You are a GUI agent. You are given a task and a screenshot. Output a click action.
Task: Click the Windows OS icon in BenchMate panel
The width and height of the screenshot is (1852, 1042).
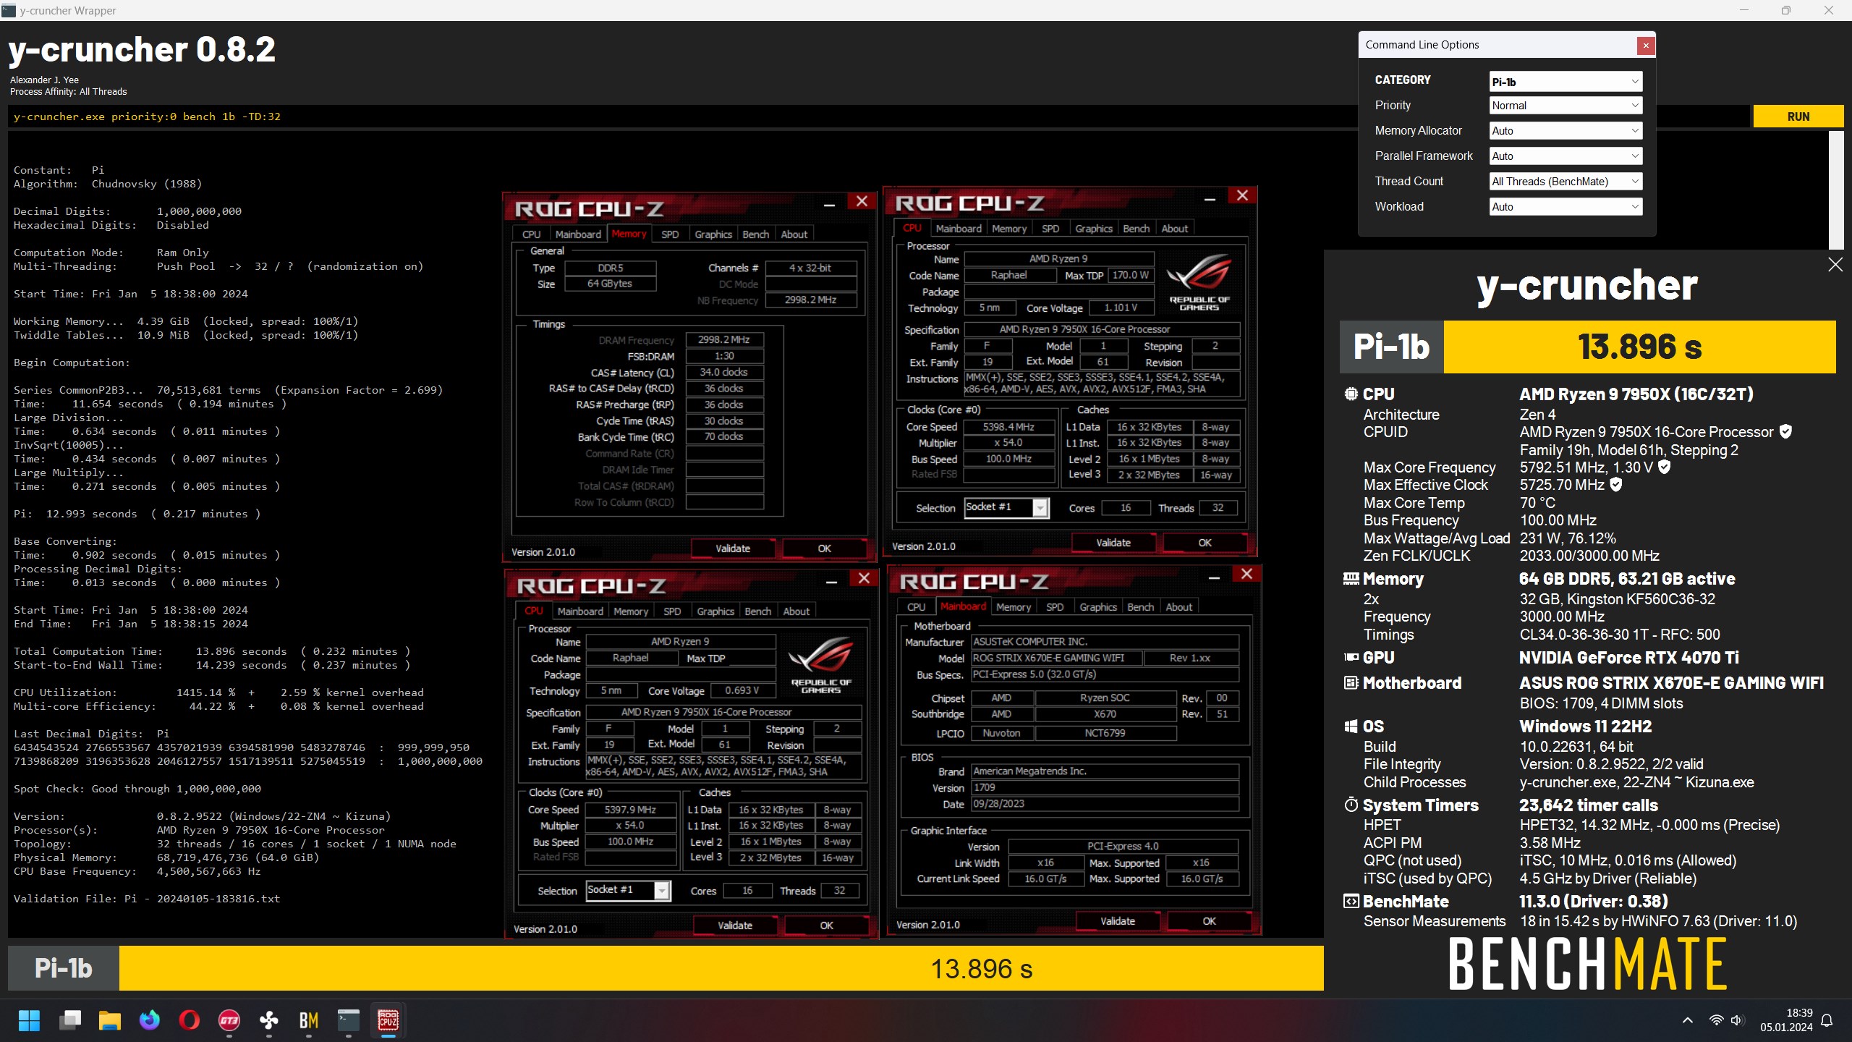click(1351, 727)
